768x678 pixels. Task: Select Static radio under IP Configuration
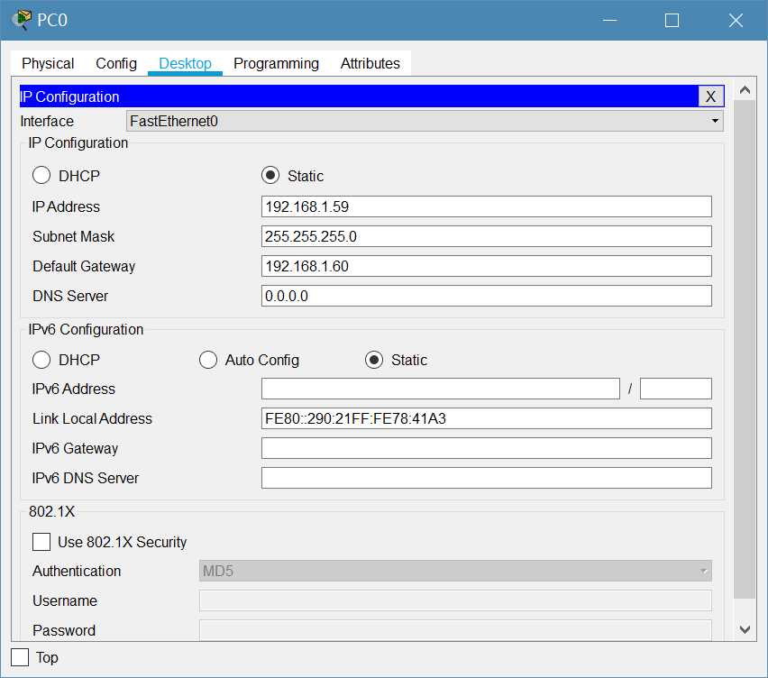tap(270, 176)
